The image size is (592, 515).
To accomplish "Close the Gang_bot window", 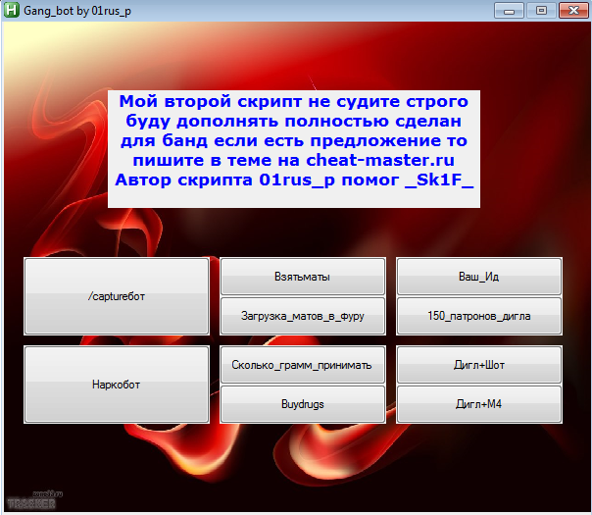I will click(x=569, y=10).
